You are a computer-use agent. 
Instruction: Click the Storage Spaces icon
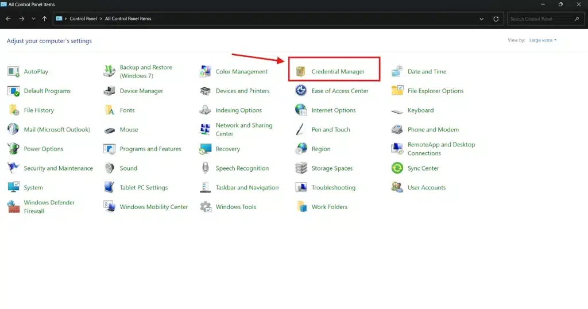click(301, 168)
